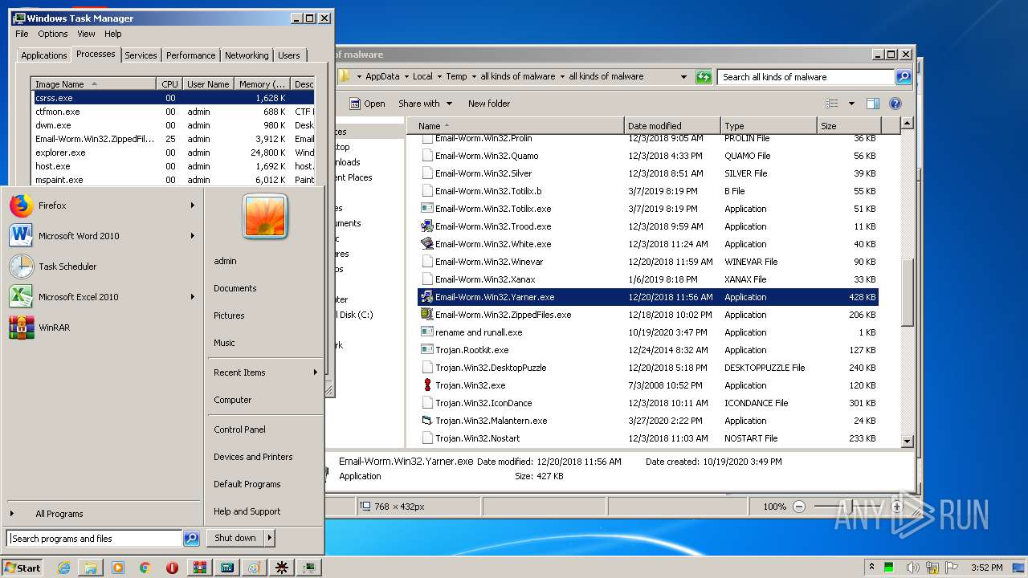Viewport: 1028px width, 578px height.
Task: Click the admin user picture in Start menu
Action: [x=265, y=217]
